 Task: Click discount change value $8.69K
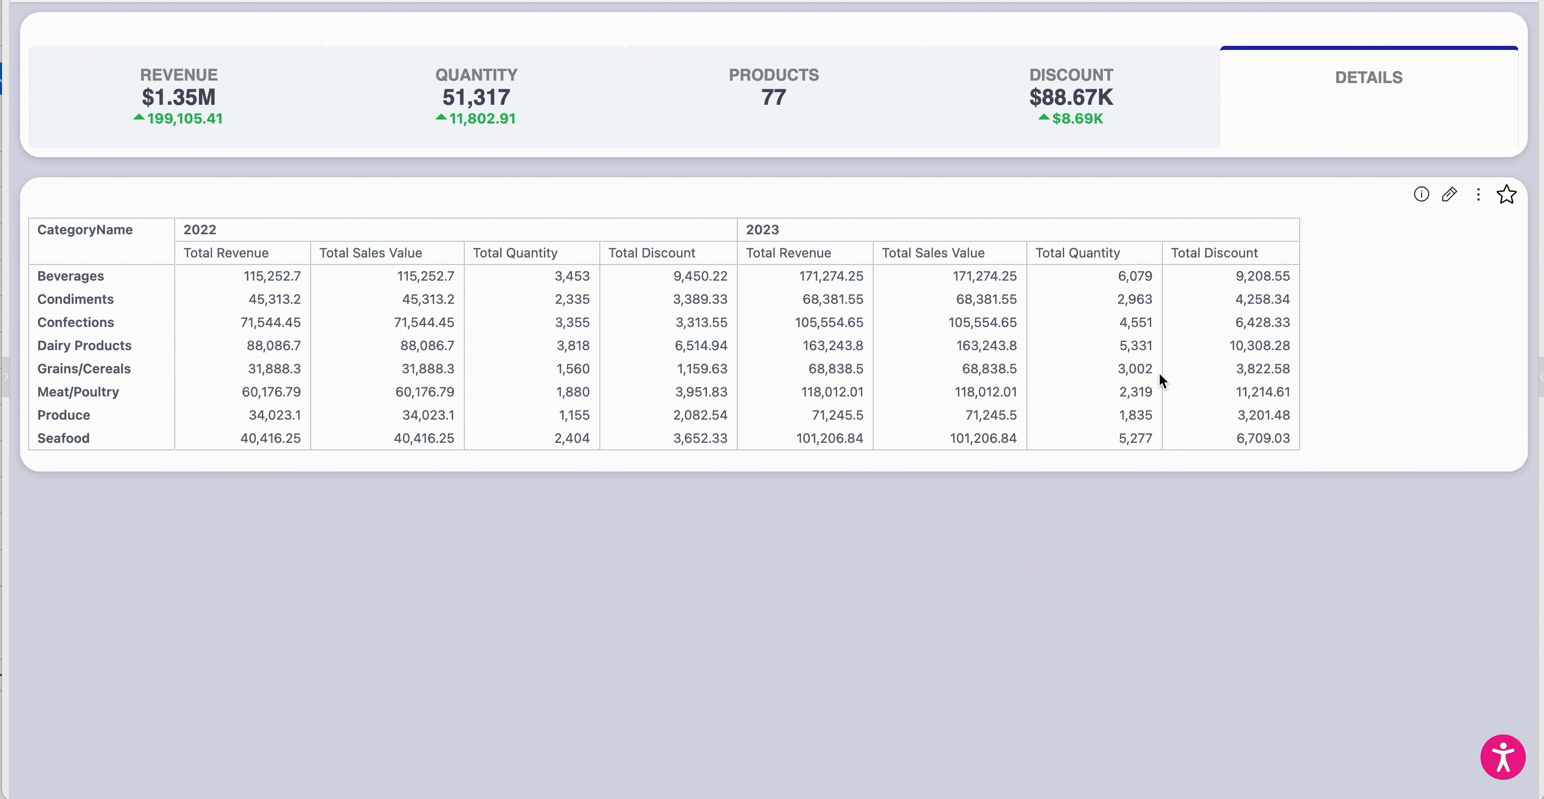1077,119
